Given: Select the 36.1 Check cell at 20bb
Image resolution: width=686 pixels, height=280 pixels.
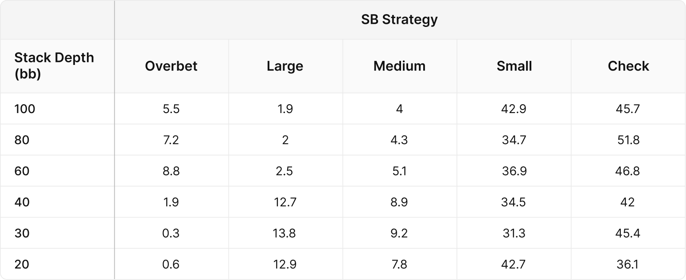Looking at the screenshot, I should [628, 265].
